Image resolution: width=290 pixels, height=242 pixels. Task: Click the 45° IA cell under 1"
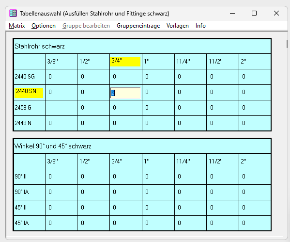click(158, 223)
